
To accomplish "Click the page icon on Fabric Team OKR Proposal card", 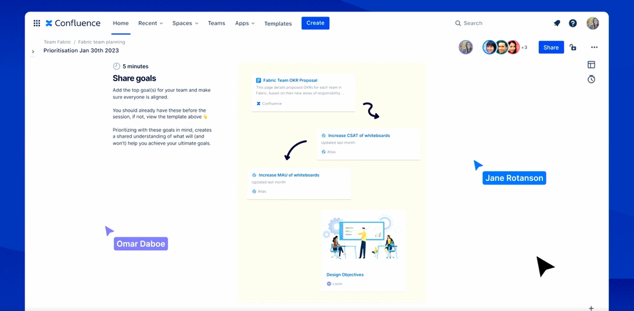I will tap(259, 81).
